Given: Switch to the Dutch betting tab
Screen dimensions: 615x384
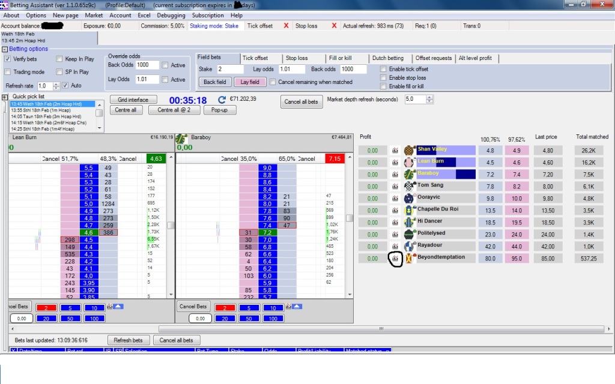Looking at the screenshot, I should click(x=389, y=58).
